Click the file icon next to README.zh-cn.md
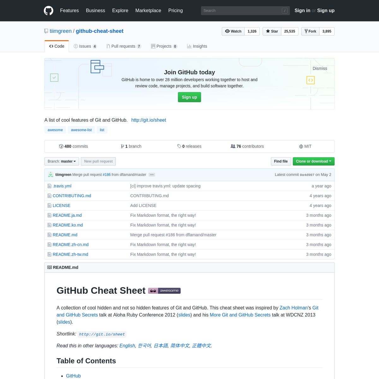 click(49, 245)
